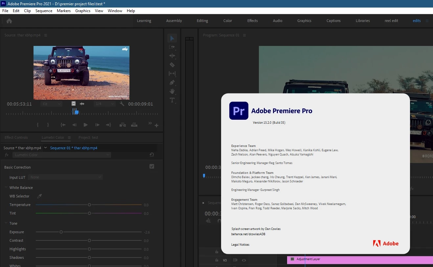The height and width of the screenshot is (267, 433).
Task: Click Go to In in Source monitor
Action: point(63,125)
